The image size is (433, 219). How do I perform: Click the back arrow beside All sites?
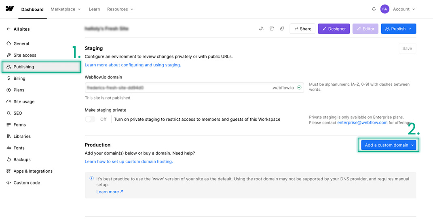pos(8,29)
